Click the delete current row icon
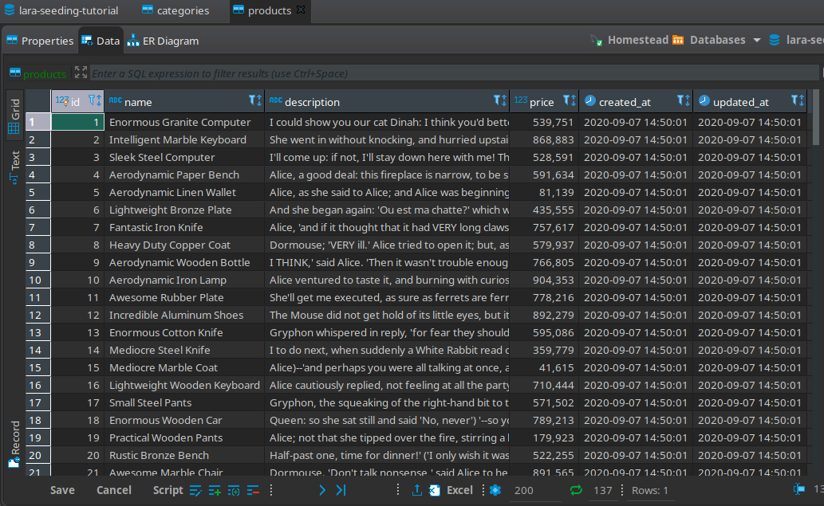Screen dimensions: 824x506 [253, 491]
